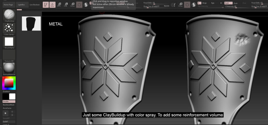Viewport: 268px width, 125px height.
Task: Adjust the far-right Focal Shift slider
Action: [x=259, y=3]
